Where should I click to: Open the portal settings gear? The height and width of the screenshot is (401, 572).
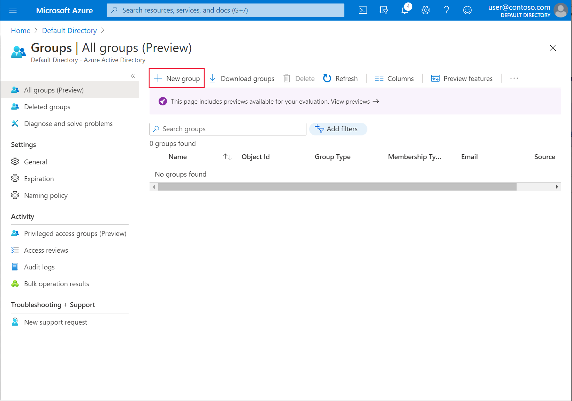point(425,10)
